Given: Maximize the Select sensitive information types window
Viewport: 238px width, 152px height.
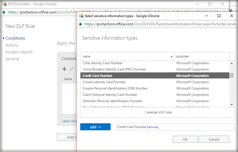Looking at the screenshot, I should point(219,16).
